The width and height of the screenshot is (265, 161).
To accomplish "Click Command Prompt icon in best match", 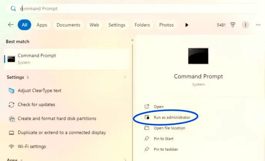I will pyautogui.click(x=11, y=59).
